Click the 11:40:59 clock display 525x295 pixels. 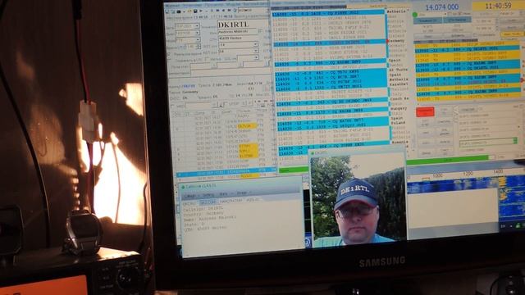click(x=498, y=6)
